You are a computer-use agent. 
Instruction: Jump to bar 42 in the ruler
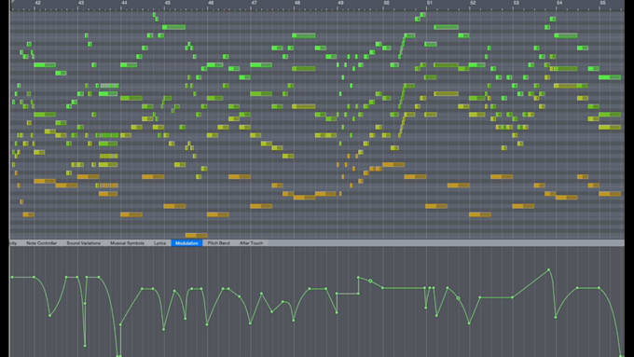(37, 3)
